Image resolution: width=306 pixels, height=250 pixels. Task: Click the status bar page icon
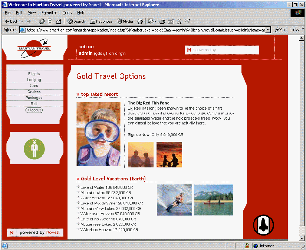click(x=5, y=246)
